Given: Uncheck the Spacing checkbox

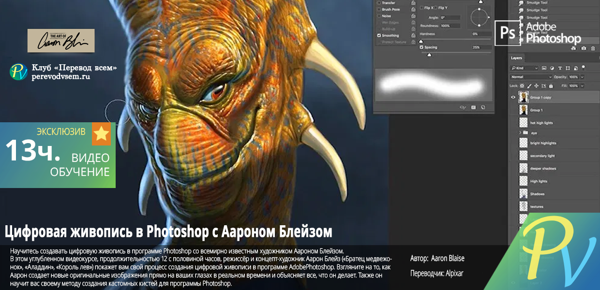Looking at the screenshot, I should coord(421,47).
